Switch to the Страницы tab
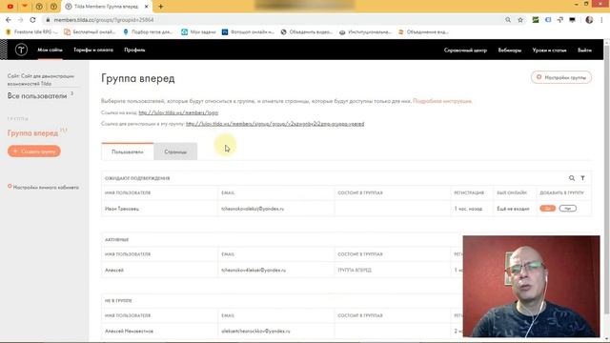Image resolution: width=610 pixels, height=343 pixels. (175, 151)
